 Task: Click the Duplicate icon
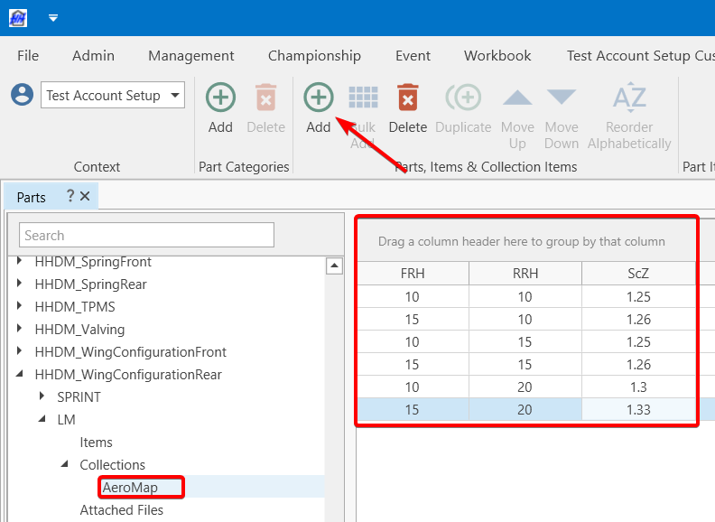463,98
